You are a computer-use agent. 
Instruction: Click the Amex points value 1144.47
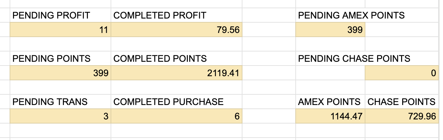coord(330,116)
